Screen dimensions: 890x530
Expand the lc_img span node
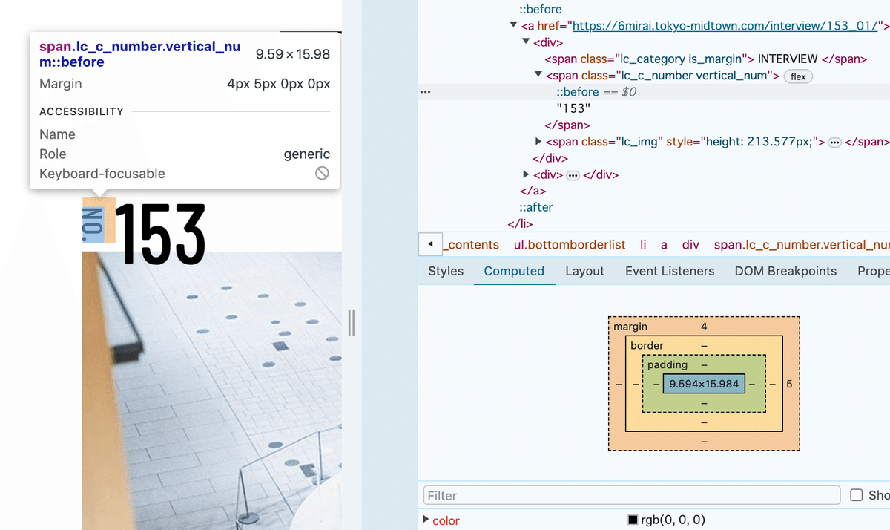point(538,141)
